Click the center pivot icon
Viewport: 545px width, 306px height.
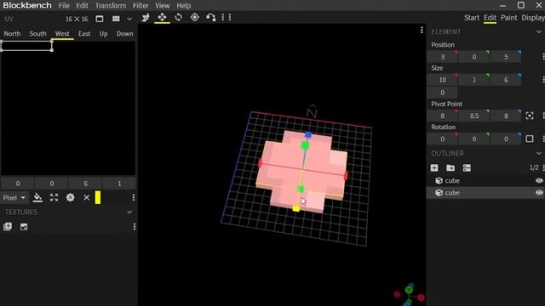coord(530,116)
